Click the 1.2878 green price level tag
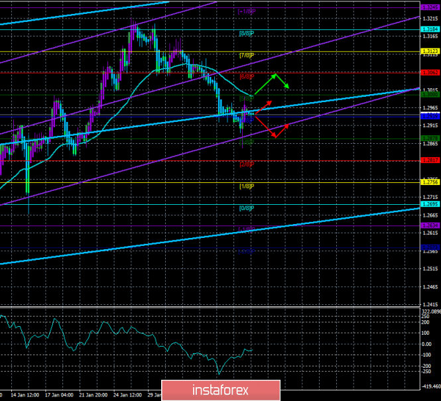This screenshot has width=441, height=401. (430, 139)
